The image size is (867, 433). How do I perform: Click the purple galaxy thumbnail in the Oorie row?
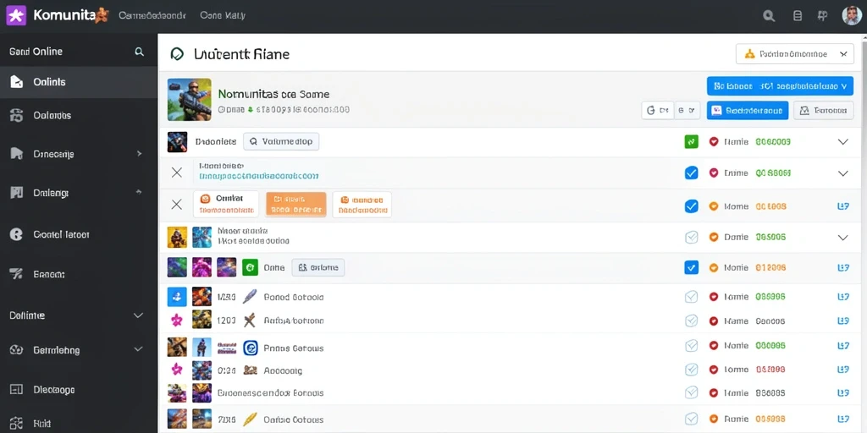(x=226, y=267)
